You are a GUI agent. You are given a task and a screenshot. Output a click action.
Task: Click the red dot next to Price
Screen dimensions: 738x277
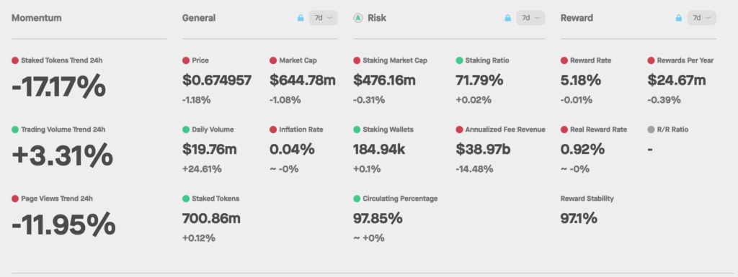pyautogui.click(x=186, y=60)
